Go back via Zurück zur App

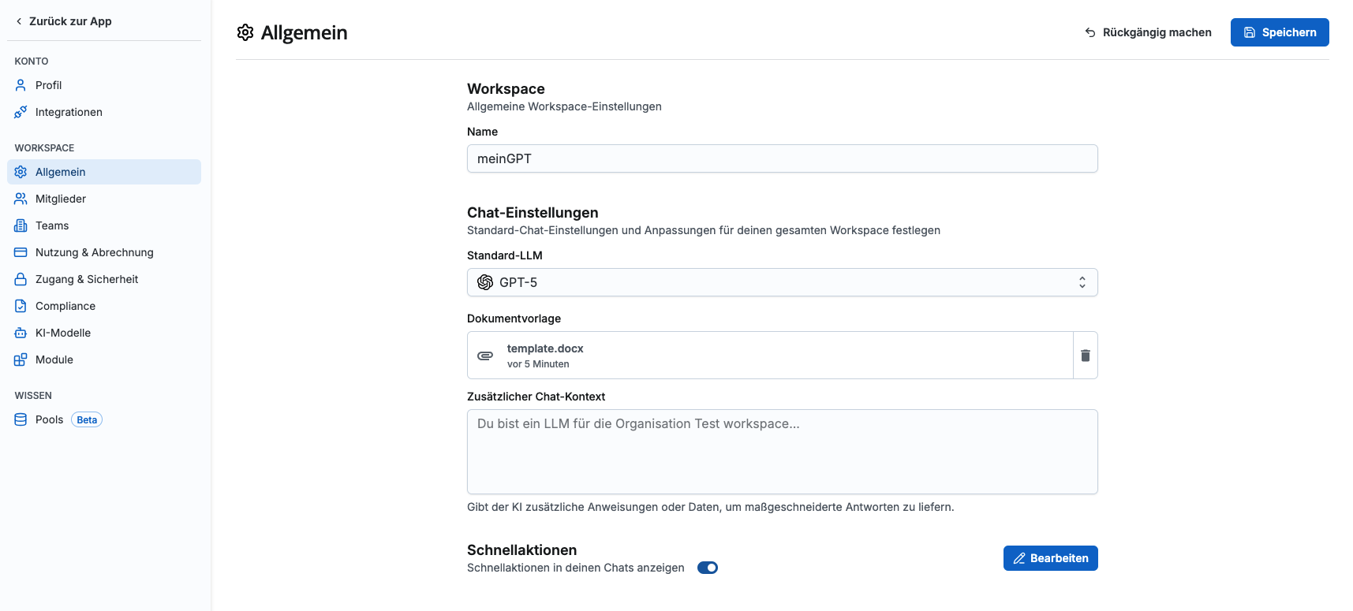(x=64, y=21)
